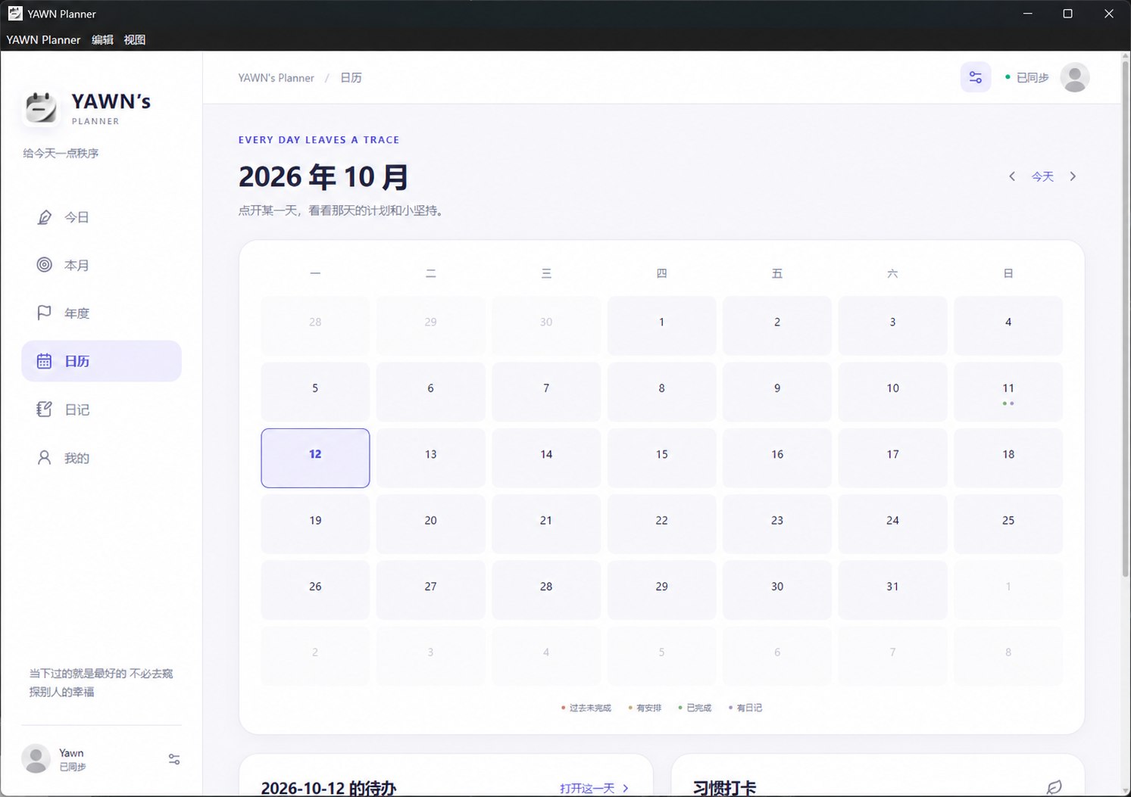The image size is (1131, 797).
Task: Click the settings sliders icon in the header
Action: [976, 77]
